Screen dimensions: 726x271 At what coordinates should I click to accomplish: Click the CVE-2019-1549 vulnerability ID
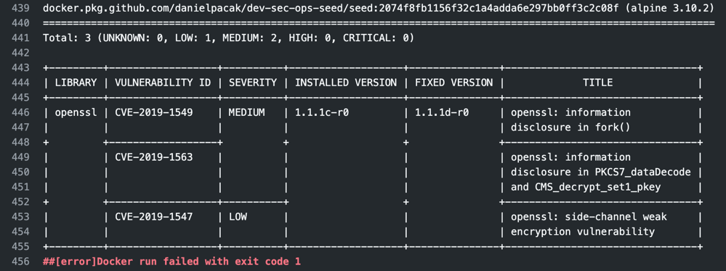pos(154,112)
